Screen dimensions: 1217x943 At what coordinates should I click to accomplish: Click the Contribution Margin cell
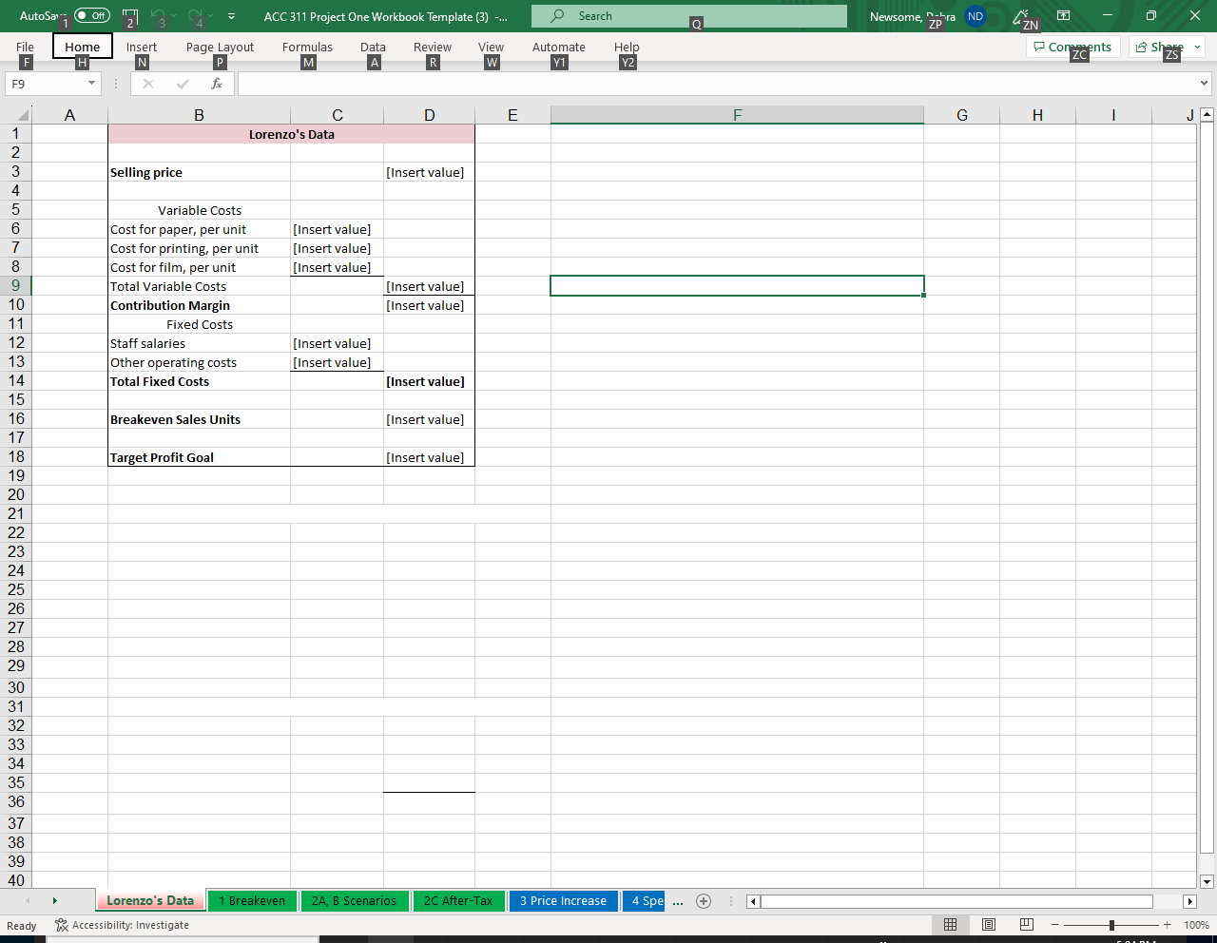199,305
